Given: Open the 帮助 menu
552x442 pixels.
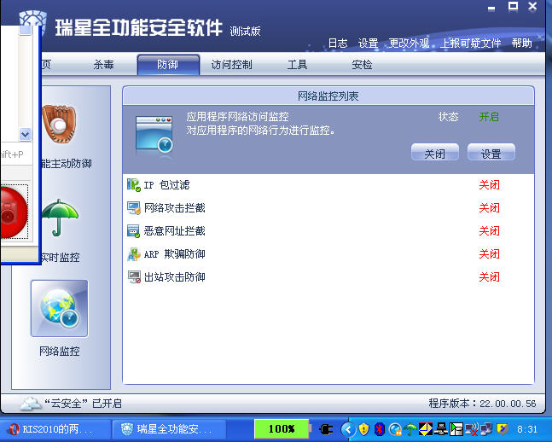Looking at the screenshot, I should tap(522, 44).
